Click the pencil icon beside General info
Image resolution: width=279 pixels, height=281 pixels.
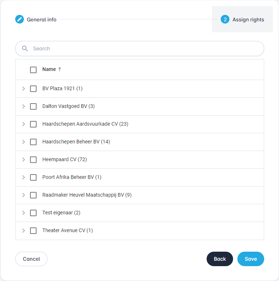(20, 20)
